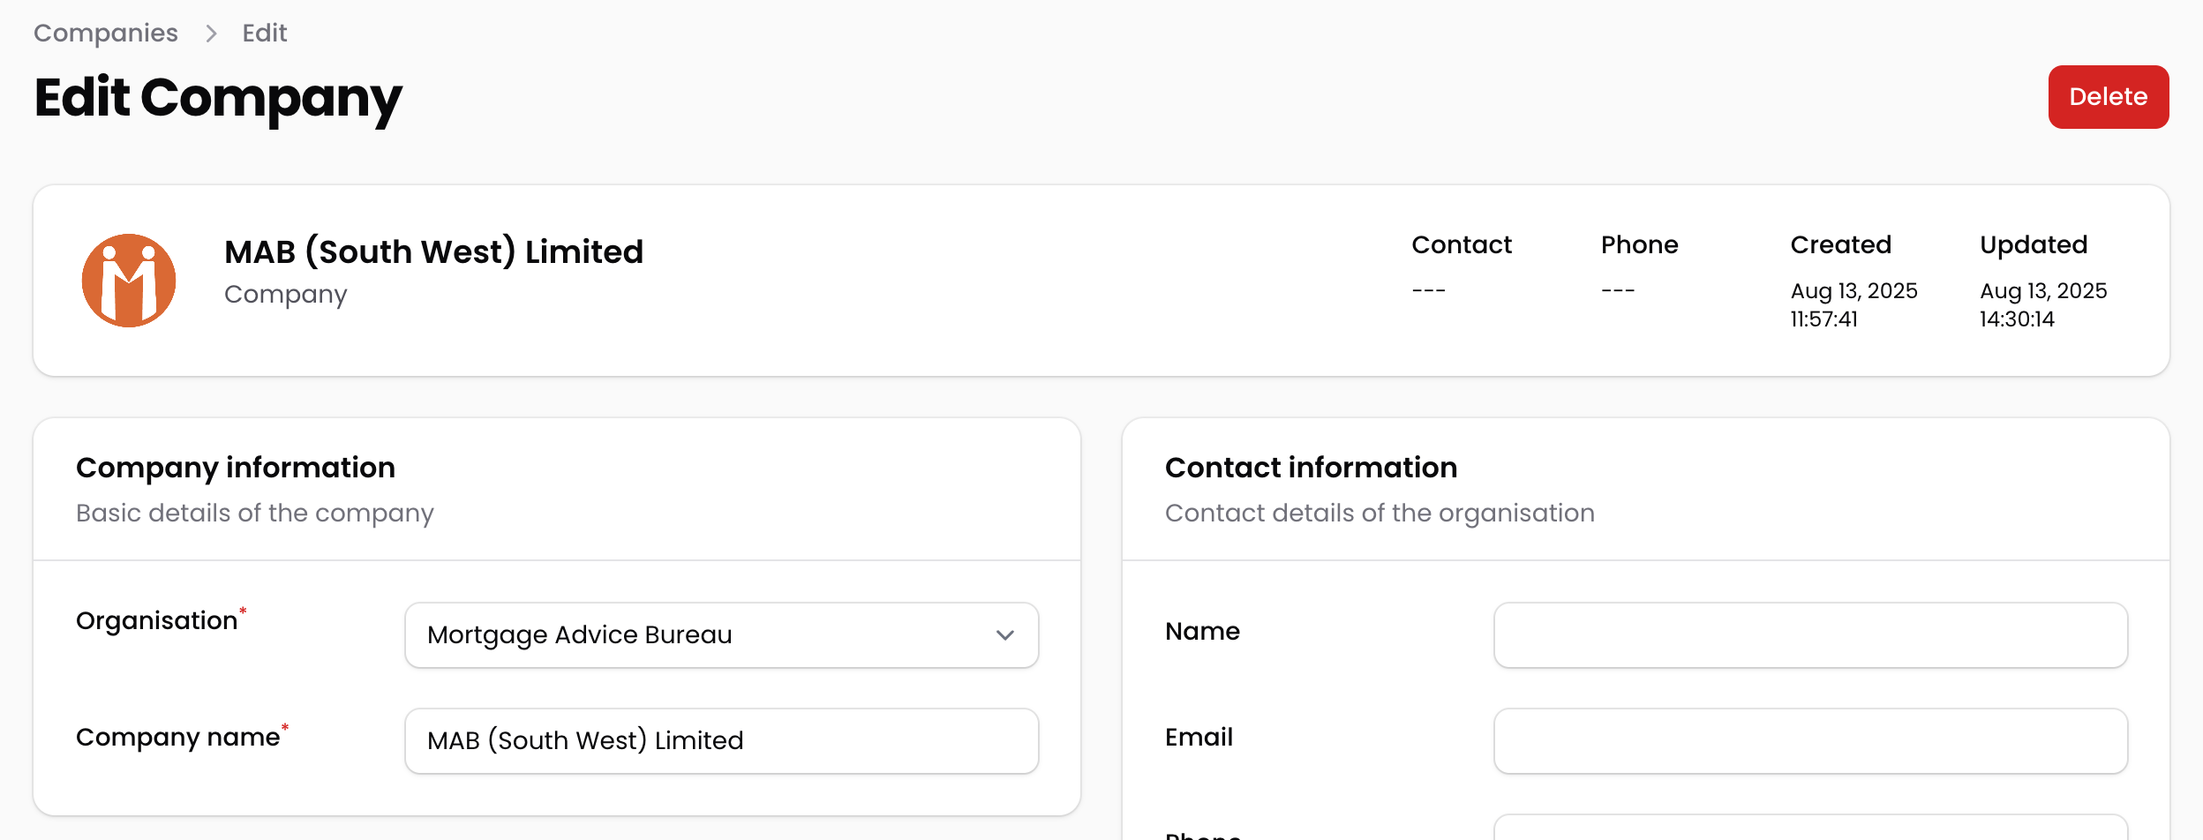The image size is (2203, 840).
Task: Click the Phone column placeholder dashes
Action: pos(1618,290)
